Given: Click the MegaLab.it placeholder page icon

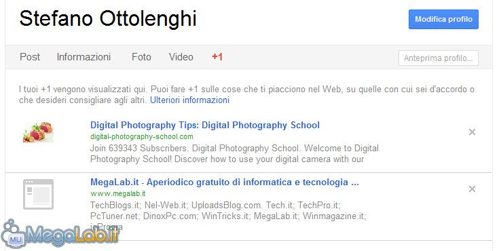Looking at the screenshot, I should (x=38, y=194).
